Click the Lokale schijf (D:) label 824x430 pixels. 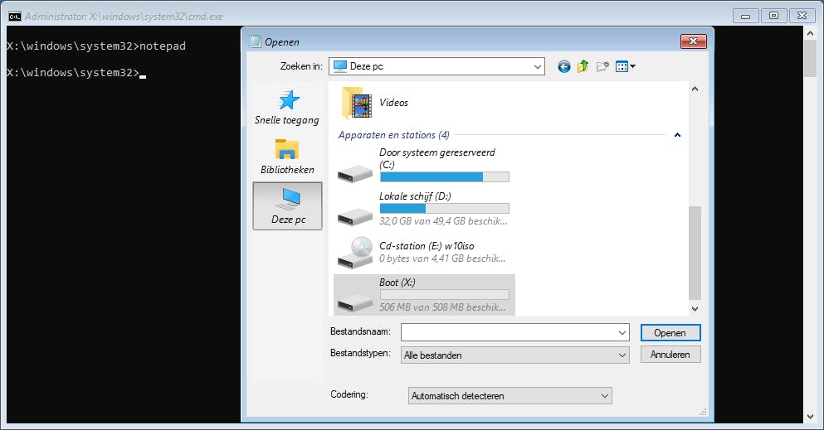click(415, 196)
